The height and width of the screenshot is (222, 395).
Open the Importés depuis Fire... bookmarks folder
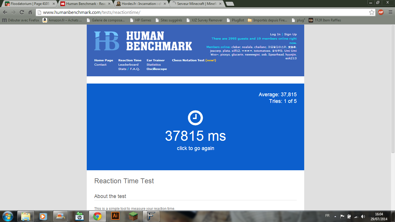pos(267,20)
